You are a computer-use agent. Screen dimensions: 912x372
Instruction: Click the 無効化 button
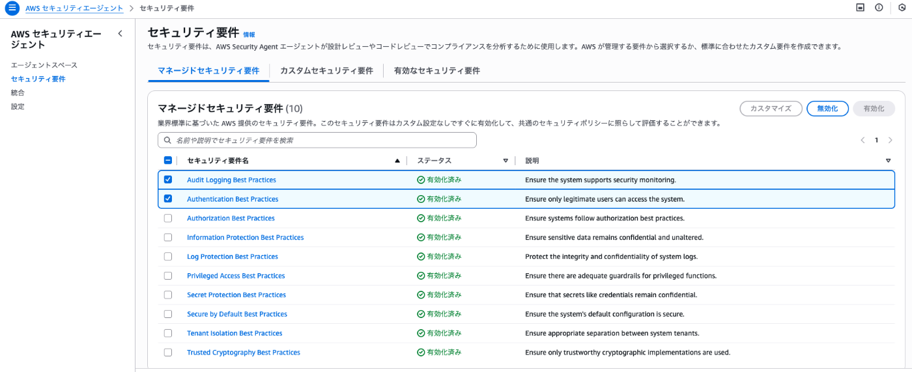point(827,109)
